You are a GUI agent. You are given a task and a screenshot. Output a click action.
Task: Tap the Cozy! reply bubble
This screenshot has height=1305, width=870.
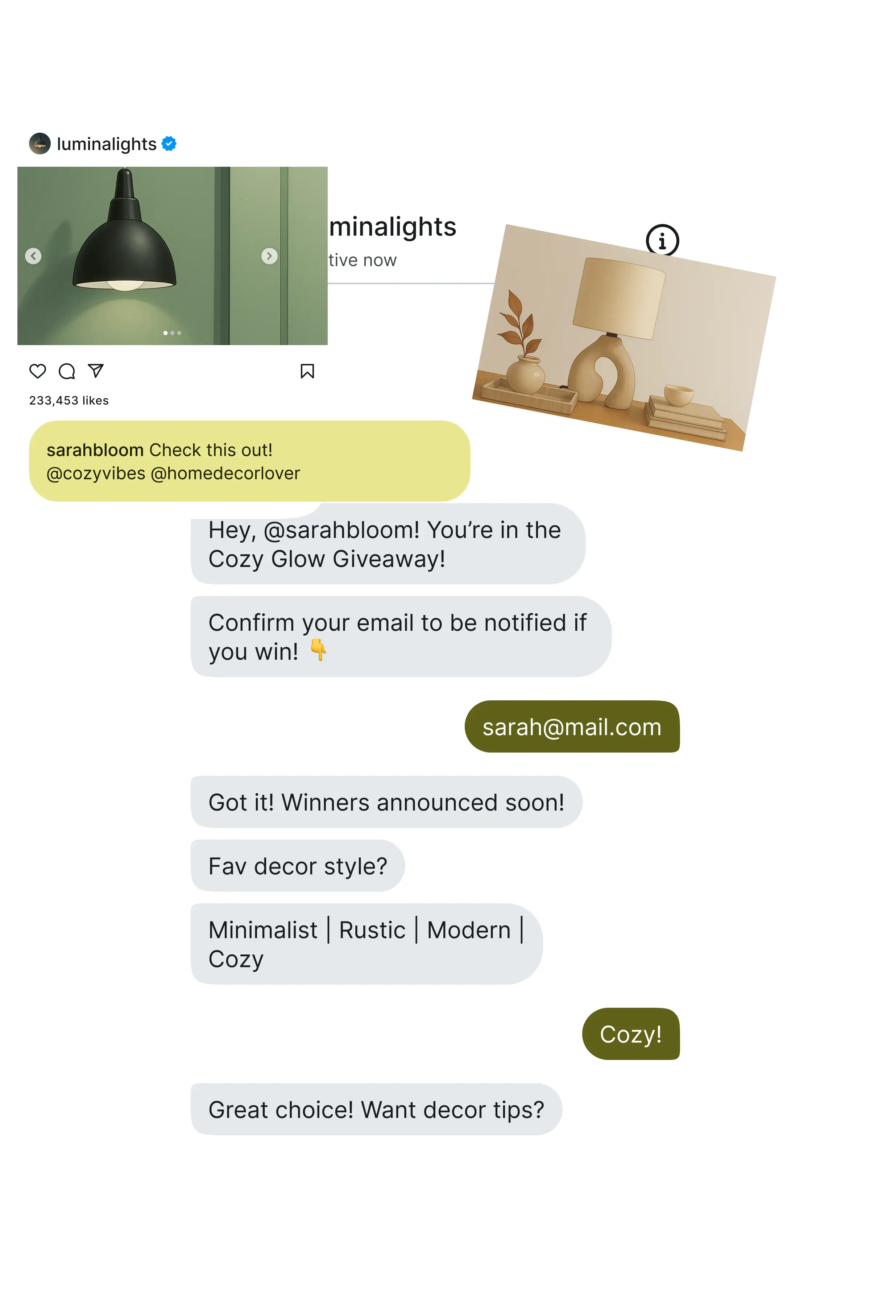coord(631,1034)
